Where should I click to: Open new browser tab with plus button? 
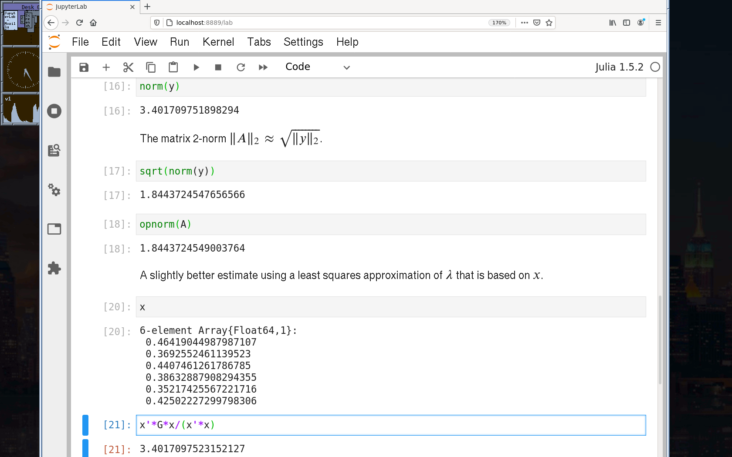[147, 7]
